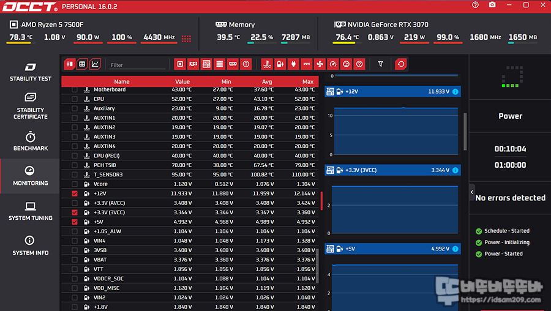This screenshot has height=311, width=551.
Task: Check the Vcore sensor checkbox
Action: point(75,184)
